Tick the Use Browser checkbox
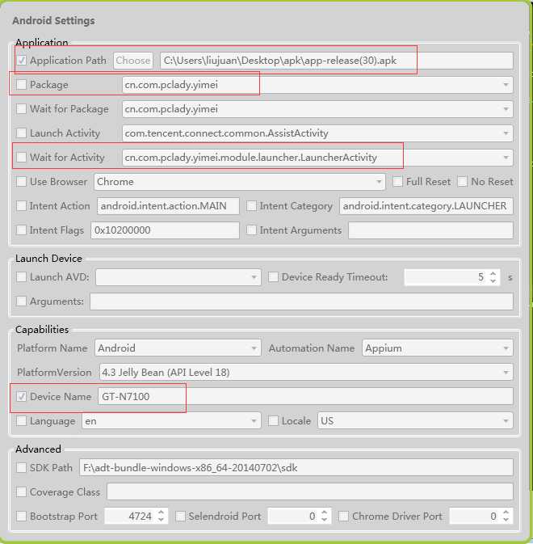533x544 pixels. point(22,181)
